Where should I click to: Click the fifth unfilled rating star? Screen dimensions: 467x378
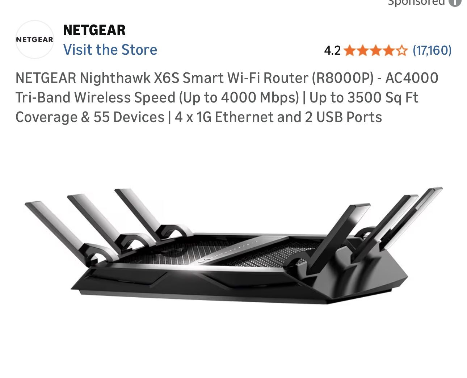[401, 50]
